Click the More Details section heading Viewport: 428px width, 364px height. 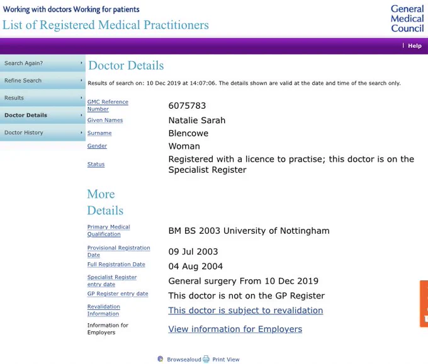point(105,202)
